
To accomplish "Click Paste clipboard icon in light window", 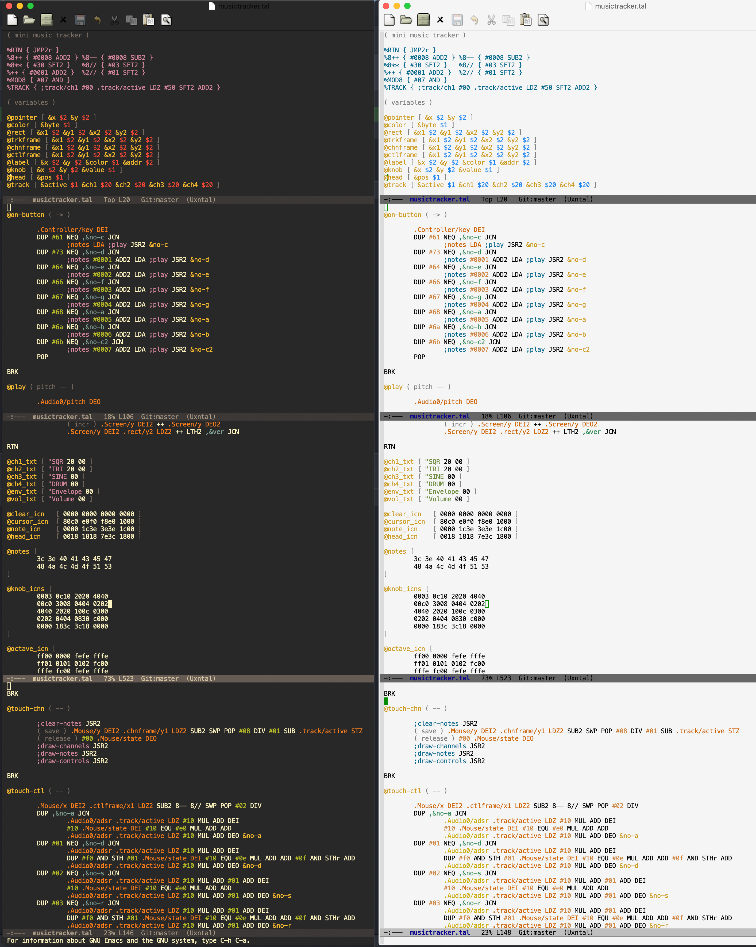I will pyautogui.click(x=526, y=20).
